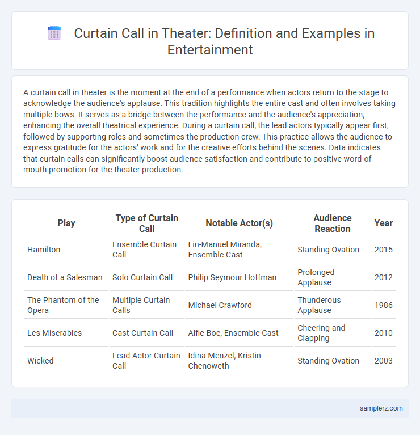Screen dimensions: 420x435
Task: Select the 'Ensemble Curtain Call' cell
Action: click(x=146, y=250)
